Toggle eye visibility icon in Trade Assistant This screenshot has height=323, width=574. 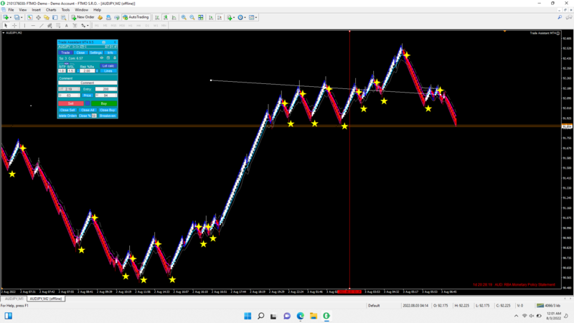pyautogui.click(x=102, y=58)
